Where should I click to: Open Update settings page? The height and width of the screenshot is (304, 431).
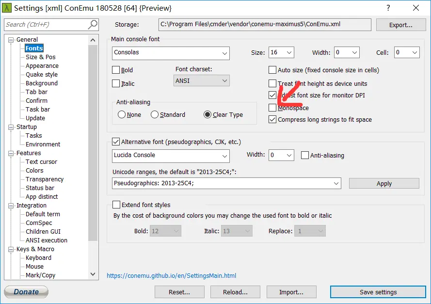[x=35, y=118]
